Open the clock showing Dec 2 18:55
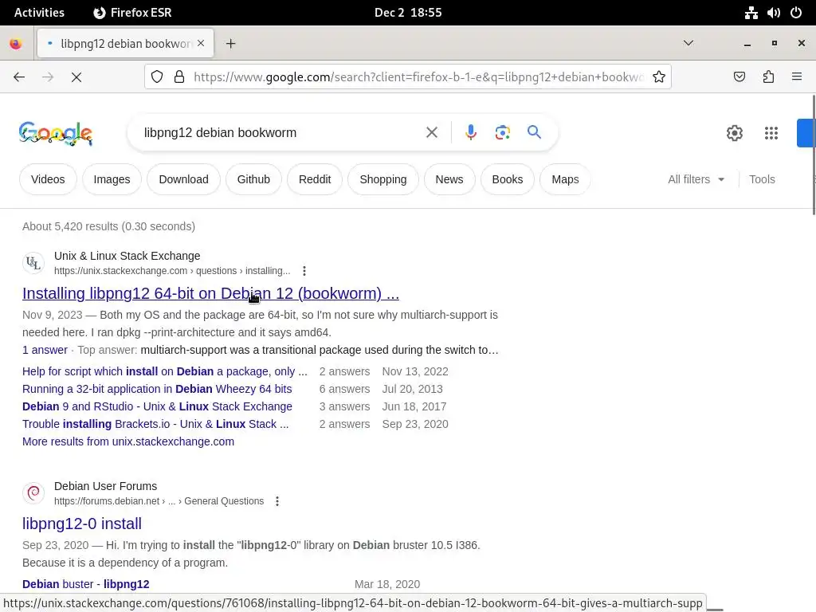The image size is (816, 612). click(x=408, y=13)
